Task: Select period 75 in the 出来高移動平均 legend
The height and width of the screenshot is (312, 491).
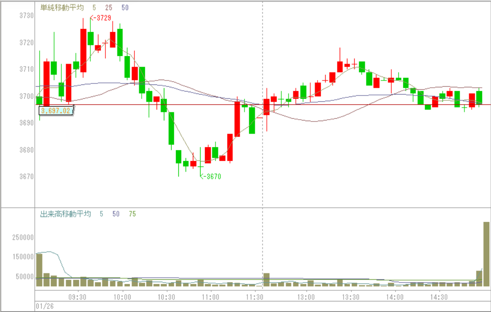Action: click(132, 214)
